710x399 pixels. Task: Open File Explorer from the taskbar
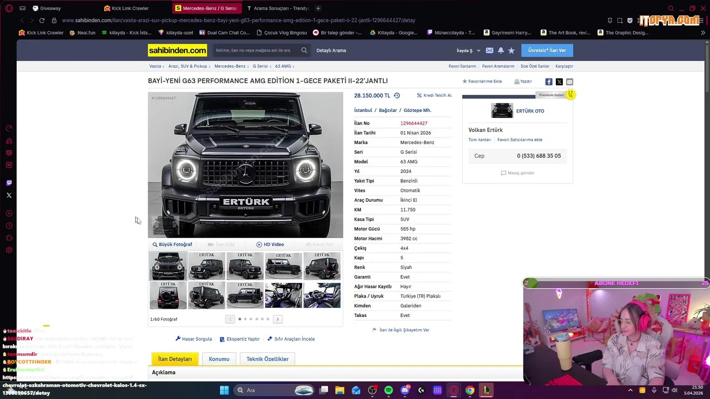339,390
